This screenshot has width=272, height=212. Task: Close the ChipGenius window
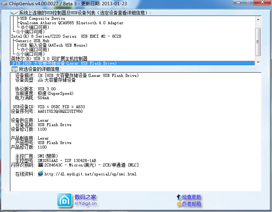point(262,2)
